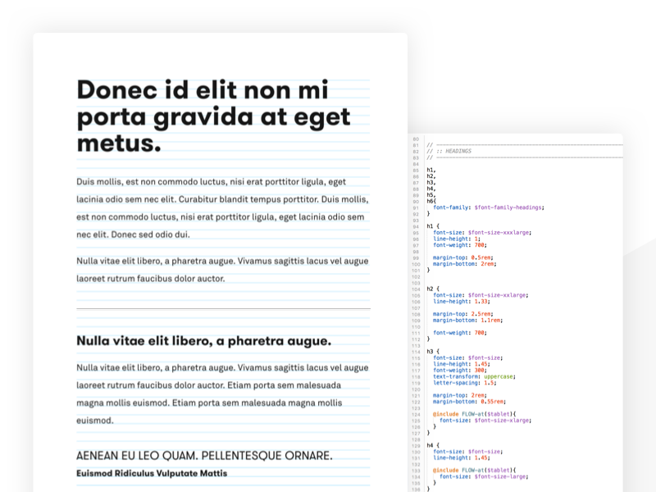The image size is (656, 492).
Task: Click the selector 'h3,' in the code panel
Action: click(x=431, y=182)
